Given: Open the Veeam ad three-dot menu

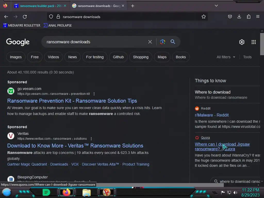Looking at the screenshot, I should pos(94,94).
